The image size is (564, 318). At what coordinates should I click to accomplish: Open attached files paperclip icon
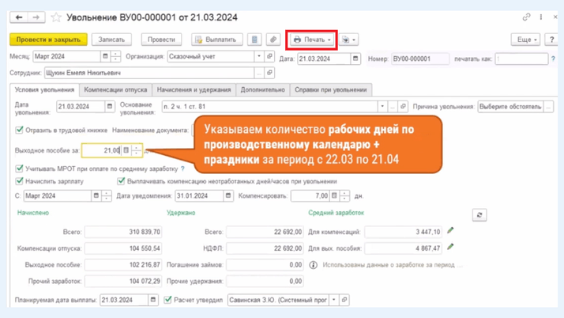(273, 40)
